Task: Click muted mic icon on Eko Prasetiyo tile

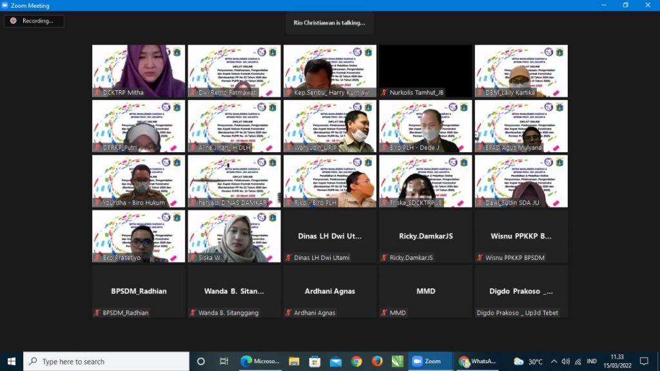Action: 97,258
